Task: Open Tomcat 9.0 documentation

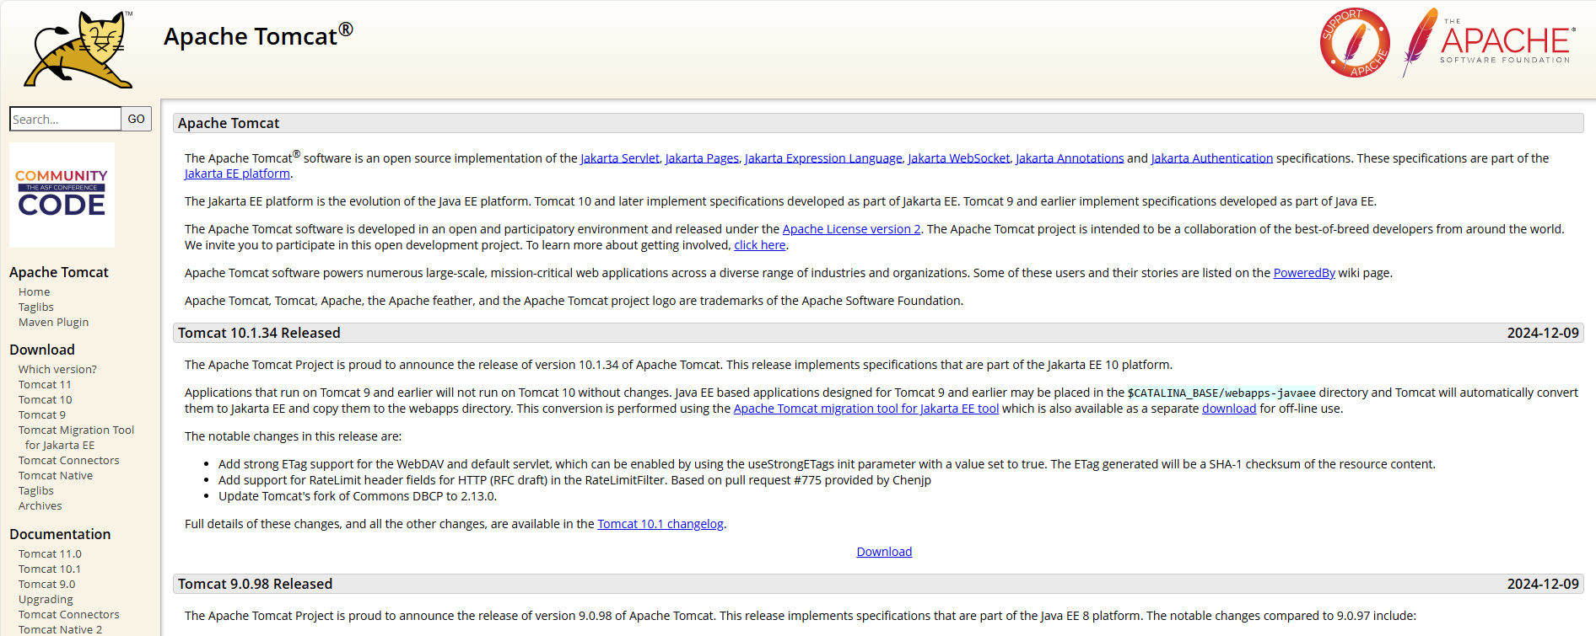Action: pyautogui.click(x=46, y=584)
